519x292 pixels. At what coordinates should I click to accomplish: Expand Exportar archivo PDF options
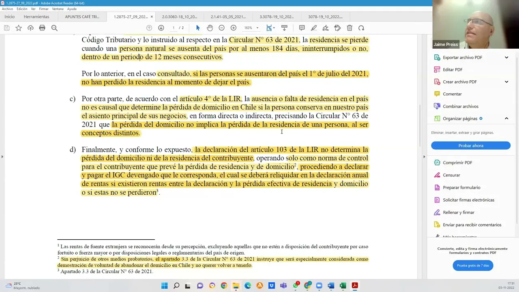(x=506, y=57)
